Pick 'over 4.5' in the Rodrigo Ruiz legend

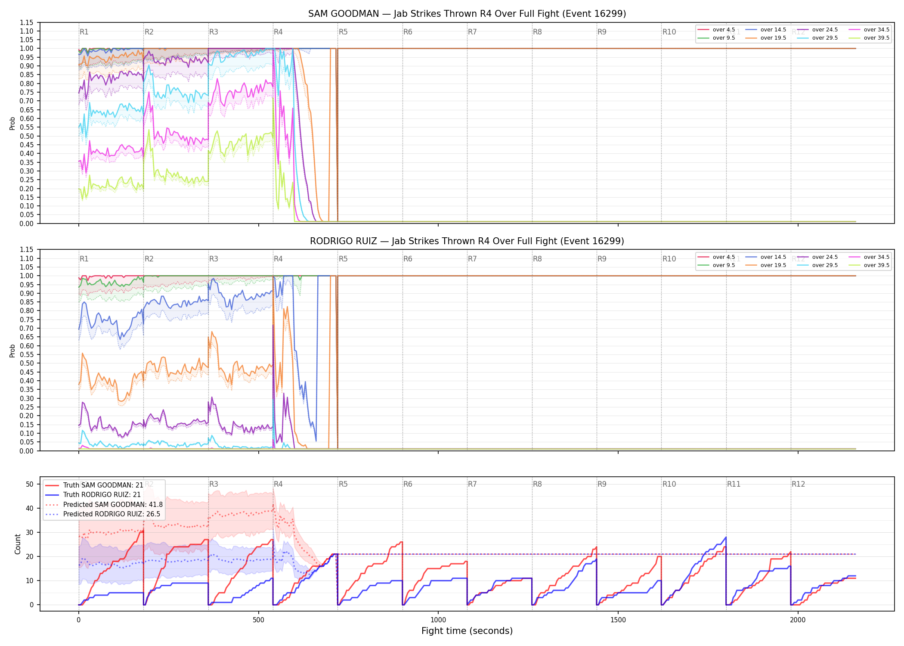pos(717,257)
